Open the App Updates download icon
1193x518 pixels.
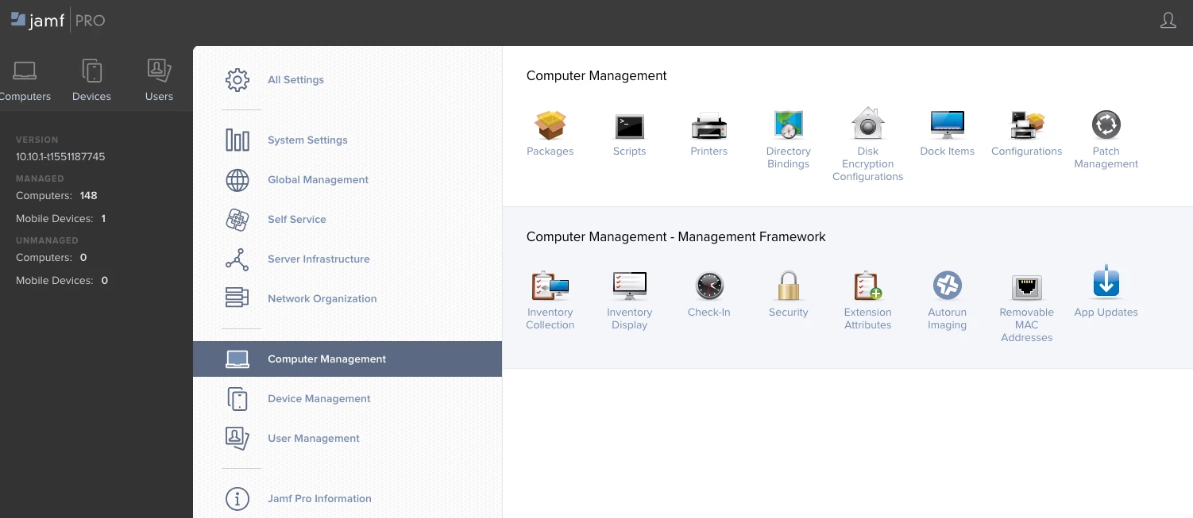point(1106,282)
